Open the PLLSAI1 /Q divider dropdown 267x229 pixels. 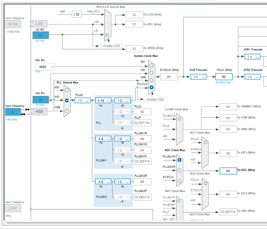pos(123,150)
